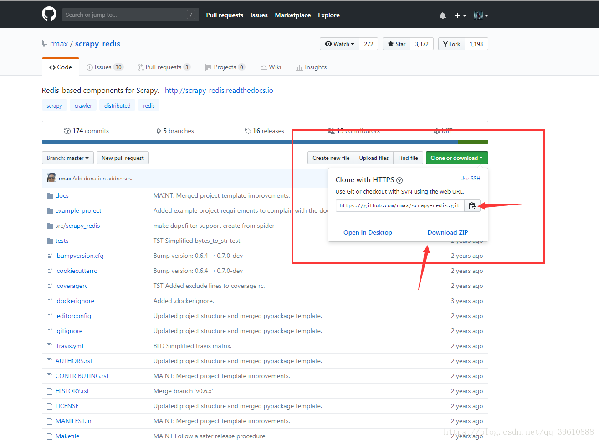Viewport: 599px width, 441px height.
Task: Click New pull request button
Action: coord(123,158)
